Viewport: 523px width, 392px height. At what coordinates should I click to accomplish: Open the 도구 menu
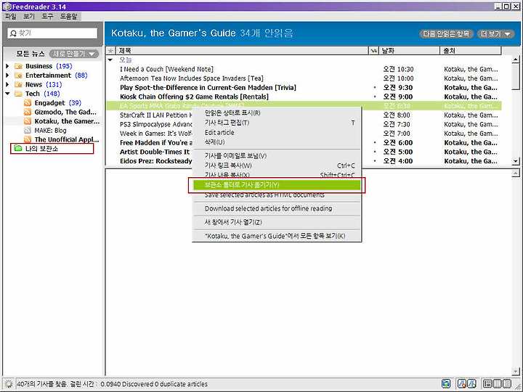47,16
